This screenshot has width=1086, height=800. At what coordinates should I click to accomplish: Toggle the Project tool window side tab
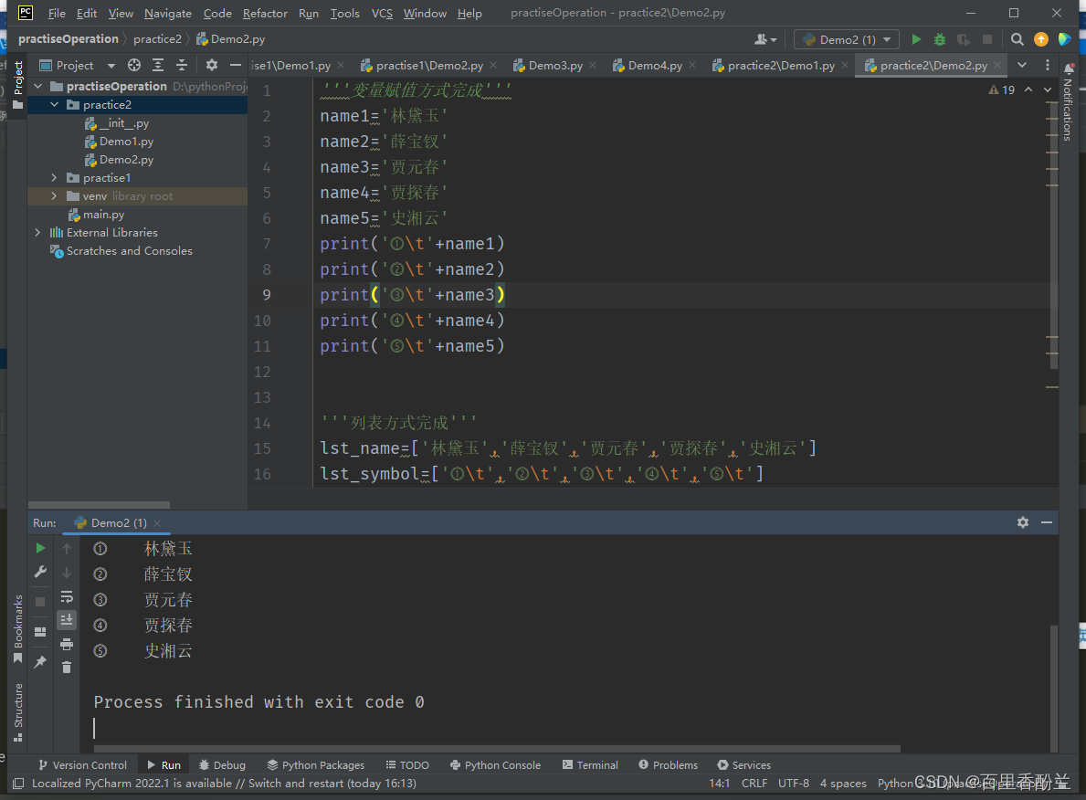tap(18, 86)
